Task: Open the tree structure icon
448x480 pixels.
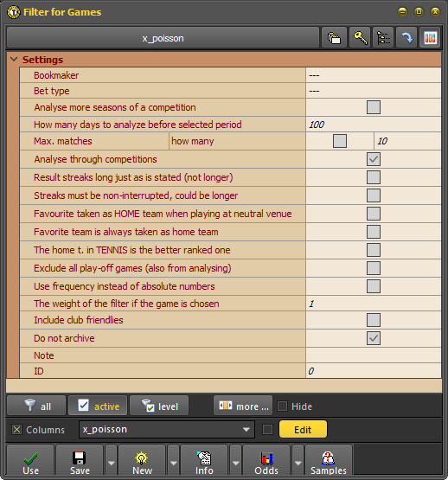Action: click(383, 38)
